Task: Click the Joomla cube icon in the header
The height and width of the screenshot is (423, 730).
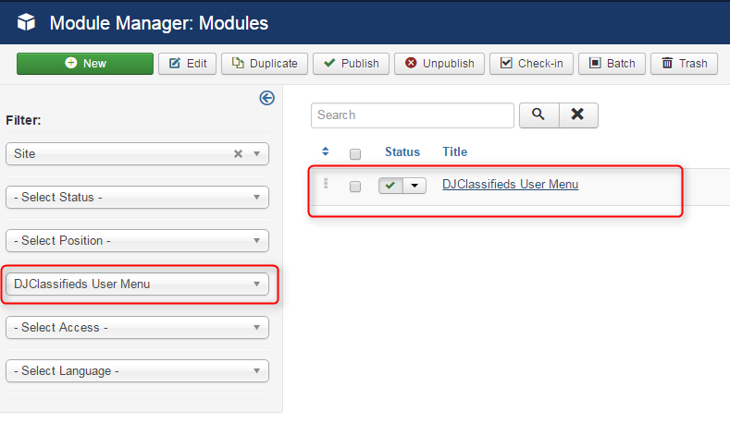Action: click(x=26, y=22)
